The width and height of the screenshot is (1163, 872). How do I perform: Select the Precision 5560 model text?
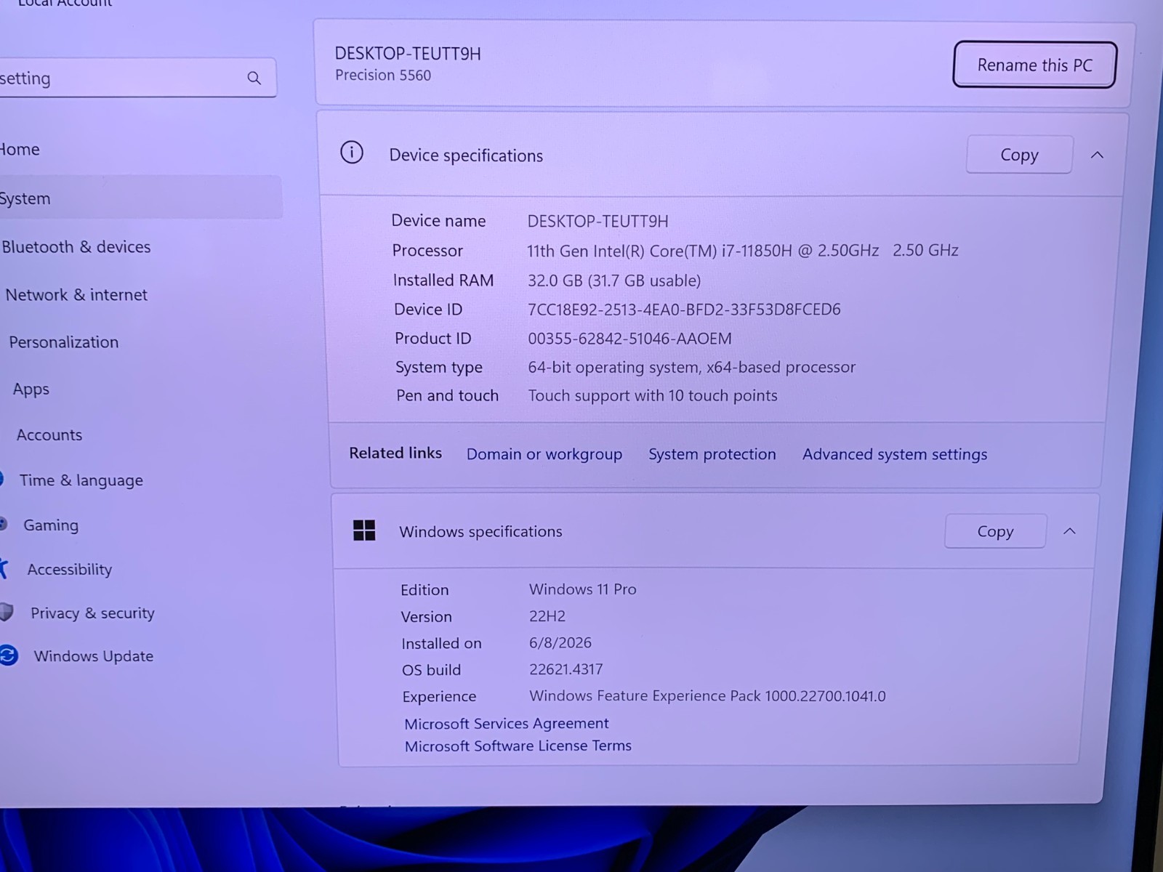383,76
